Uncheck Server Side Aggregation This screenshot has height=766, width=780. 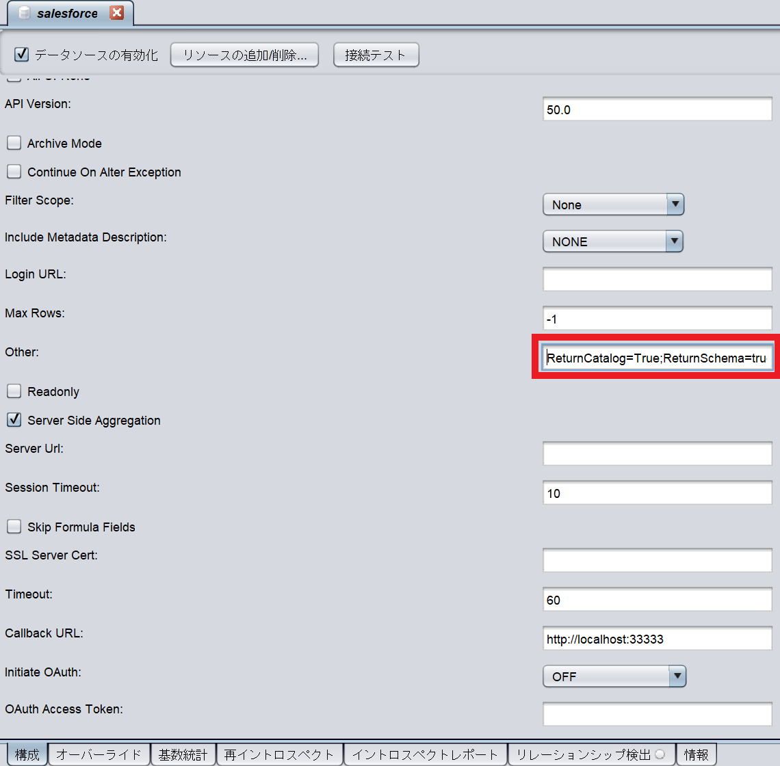pos(14,421)
